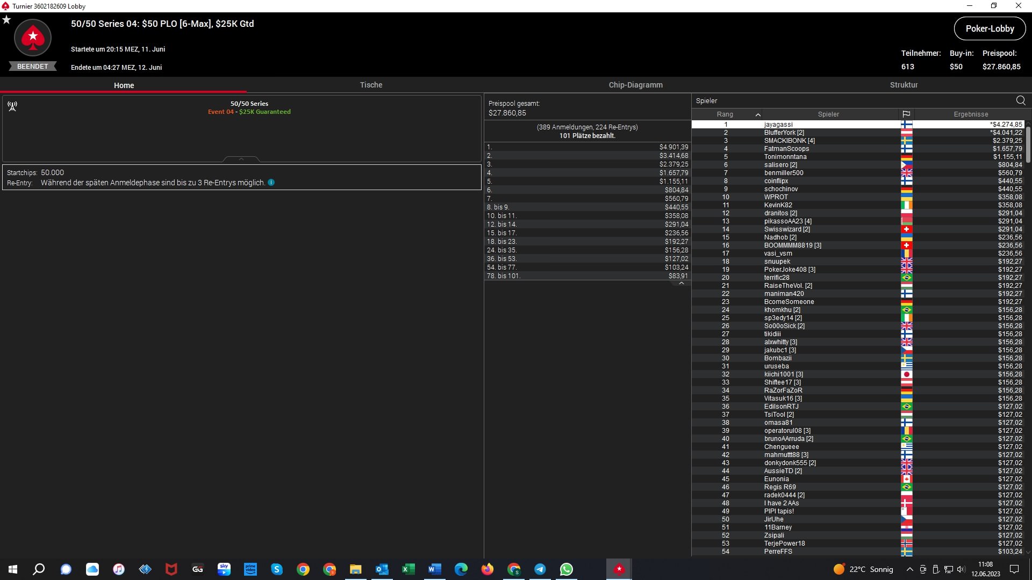This screenshot has width=1032, height=580.
Task: Select player row Tonimonntana
Action: 858,157
